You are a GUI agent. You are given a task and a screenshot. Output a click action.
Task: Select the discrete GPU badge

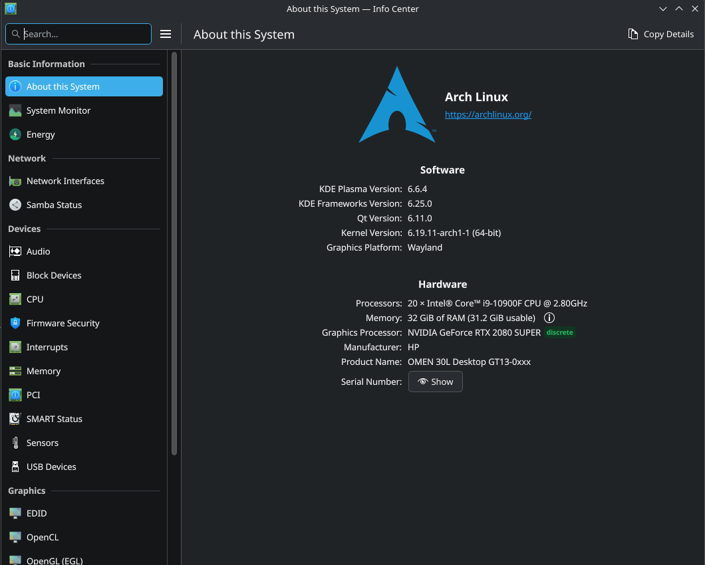click(x=560, y=332)
